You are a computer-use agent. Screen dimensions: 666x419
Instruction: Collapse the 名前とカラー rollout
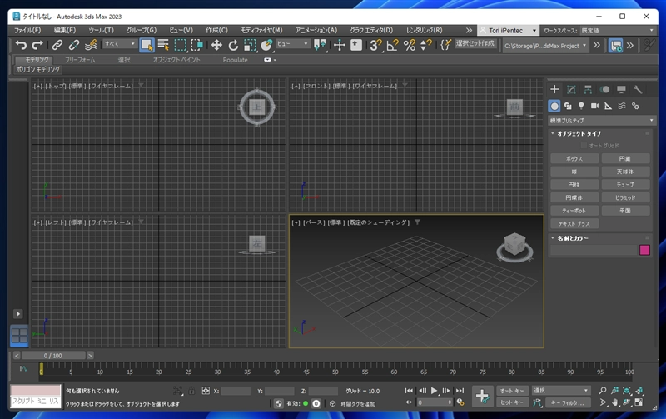tap(570, 238)
